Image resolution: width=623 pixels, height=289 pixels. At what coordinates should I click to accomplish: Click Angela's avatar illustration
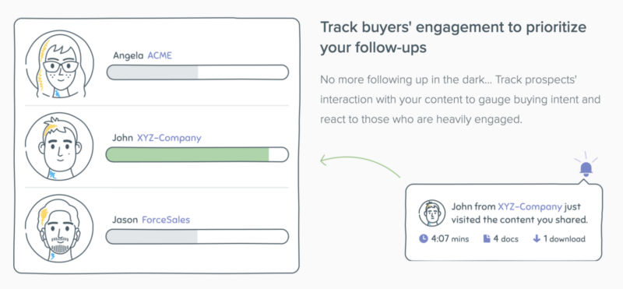60,64
